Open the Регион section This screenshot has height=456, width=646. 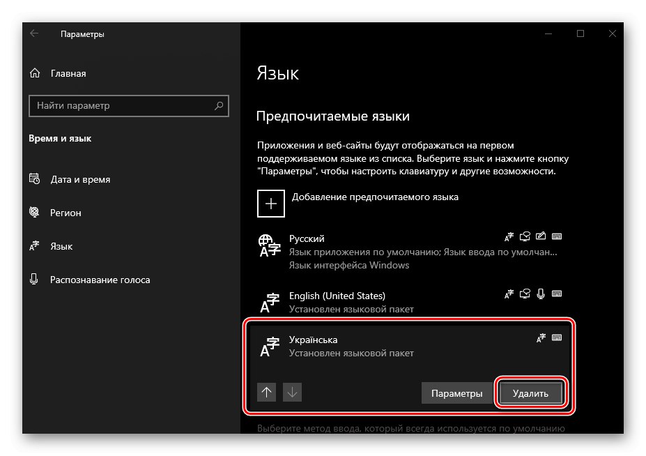[x=66, y=213]
